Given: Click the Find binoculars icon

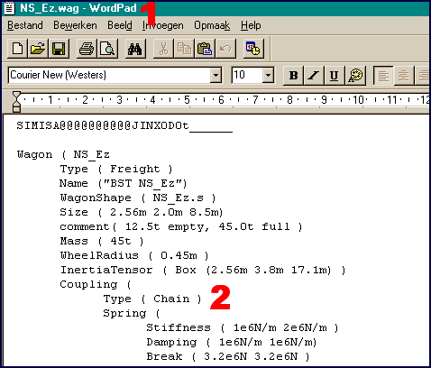Looking at the screenshot, I should 135,49.
